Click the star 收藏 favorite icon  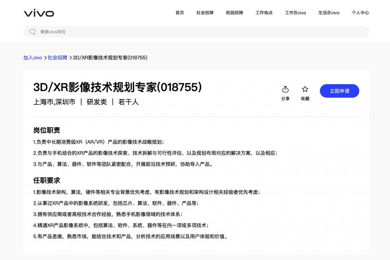(x=305, y=89)
